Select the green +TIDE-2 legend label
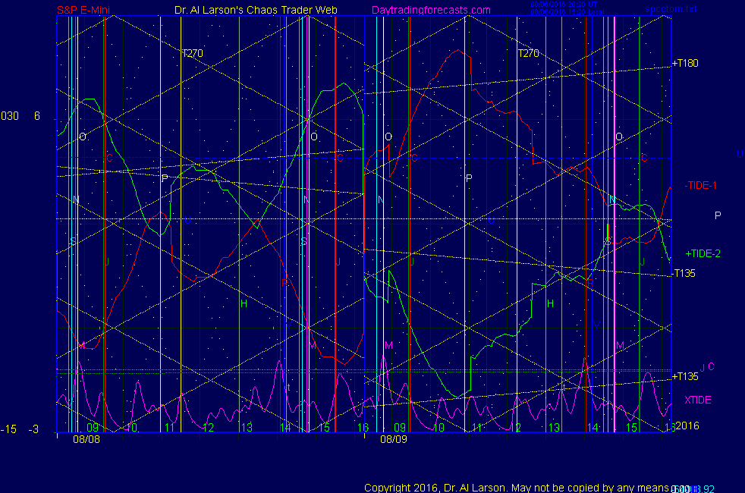The image size is (745, 493). [x=703, y=253]
